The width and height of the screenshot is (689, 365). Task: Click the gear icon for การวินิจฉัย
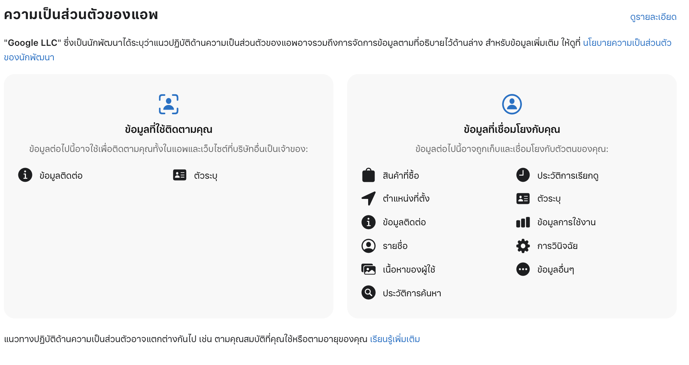click(x=523, y=246)
